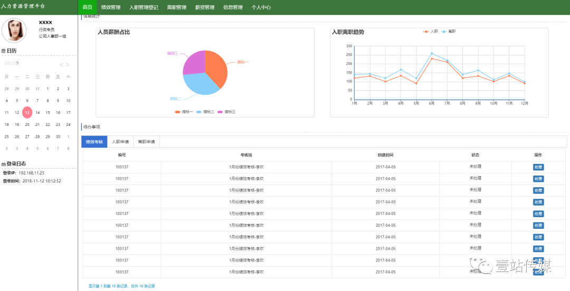This screenshot has width=570, height=291.
Task: Open the 绩效管理 menu
Action: (x=111, y=7)
